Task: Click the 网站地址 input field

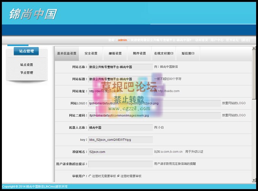Action: click(x=120, y=91)
